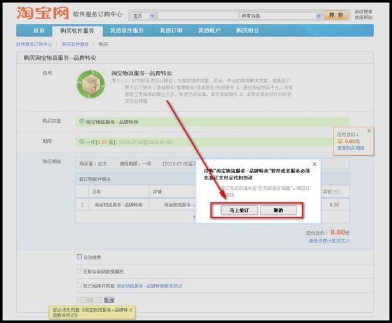Enable 在服务到期前提醒我 checkbox
Viewport: 392px width, 323px height.
(79, 271)
